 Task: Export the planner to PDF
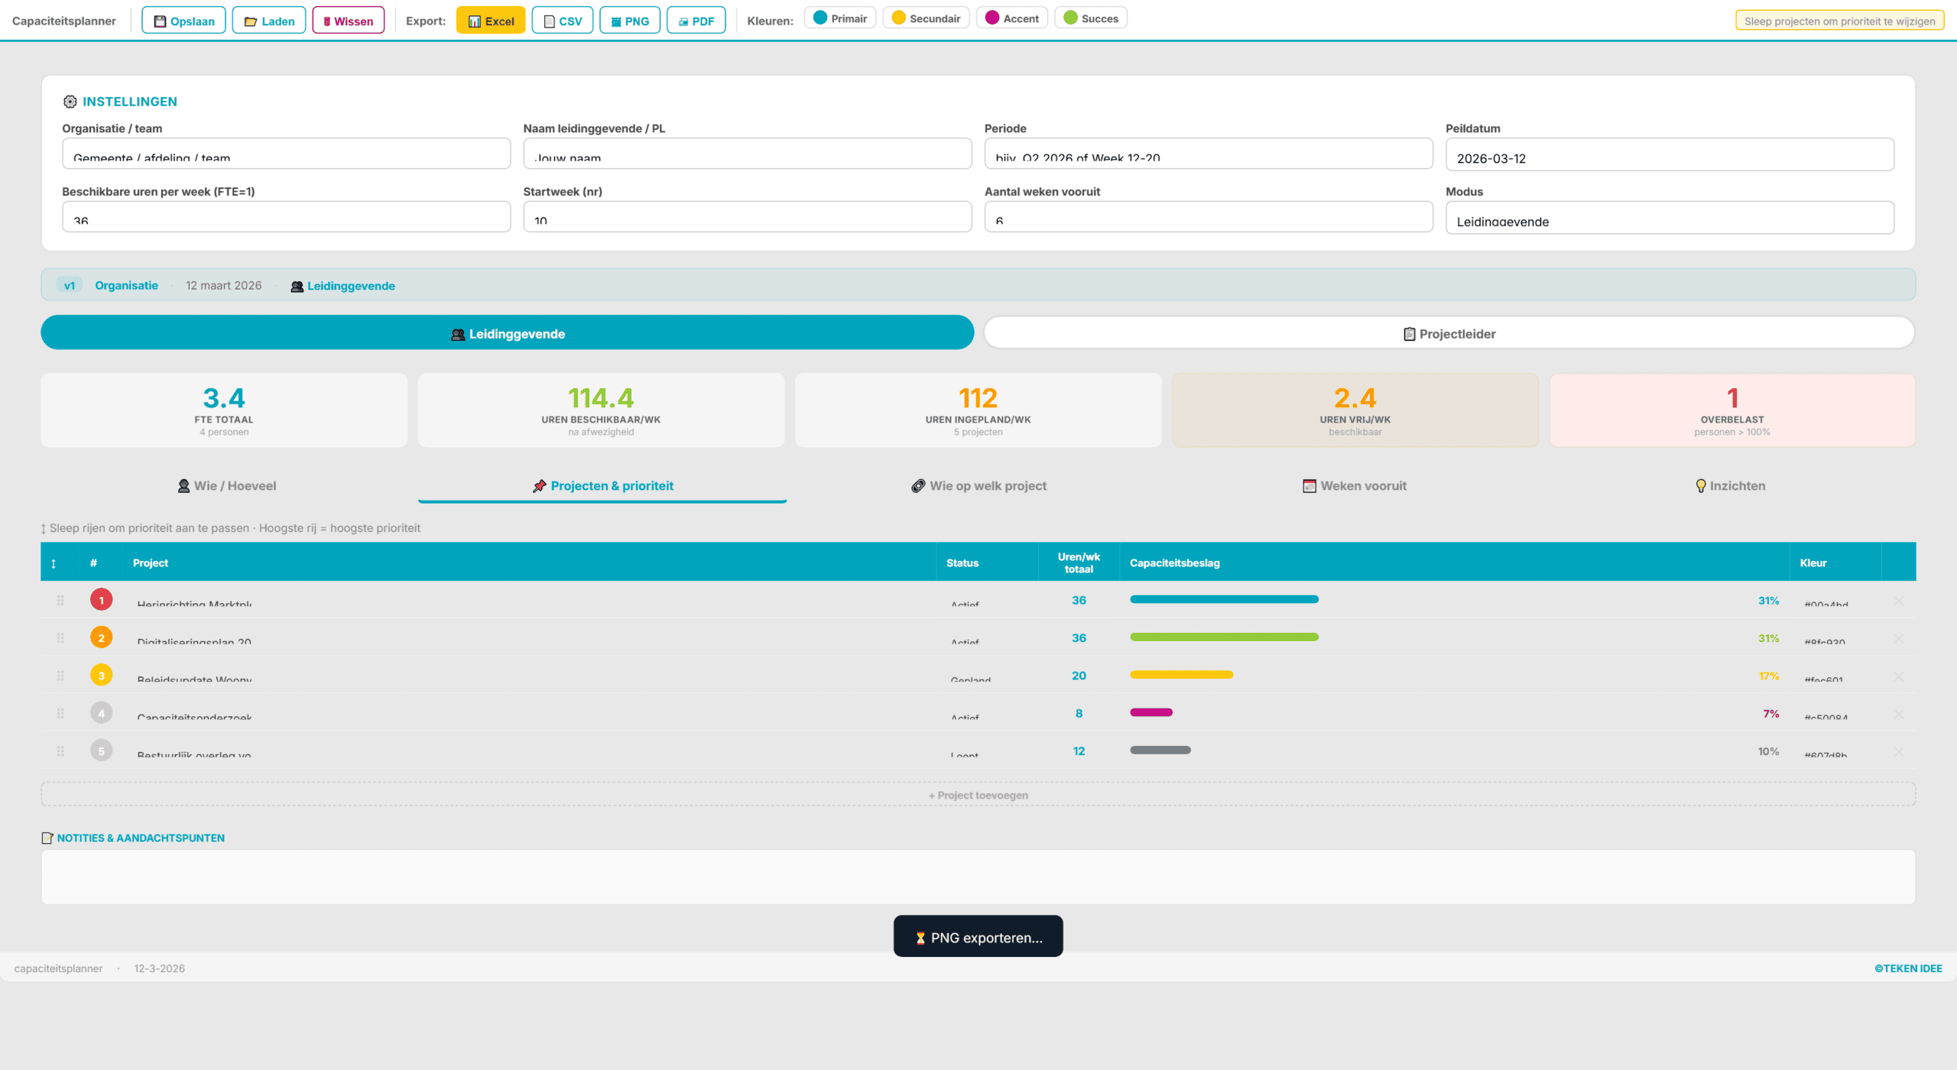(x=696, y=20)
